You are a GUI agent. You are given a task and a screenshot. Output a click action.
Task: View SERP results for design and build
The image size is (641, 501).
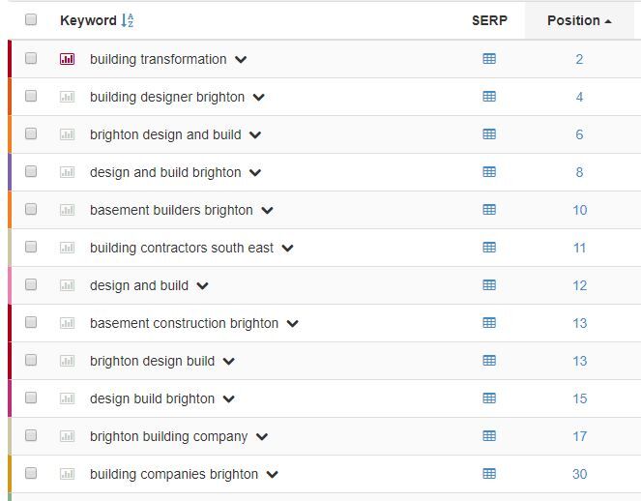(489, 285)
